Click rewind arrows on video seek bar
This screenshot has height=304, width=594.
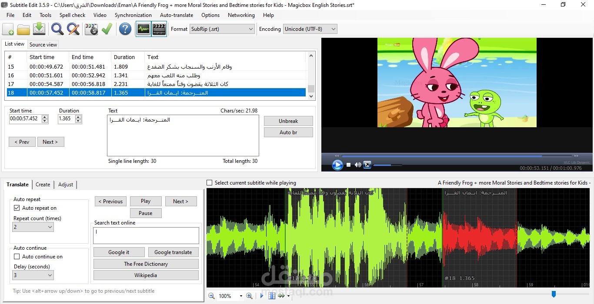pyautogui.click(x=337, y=155)
